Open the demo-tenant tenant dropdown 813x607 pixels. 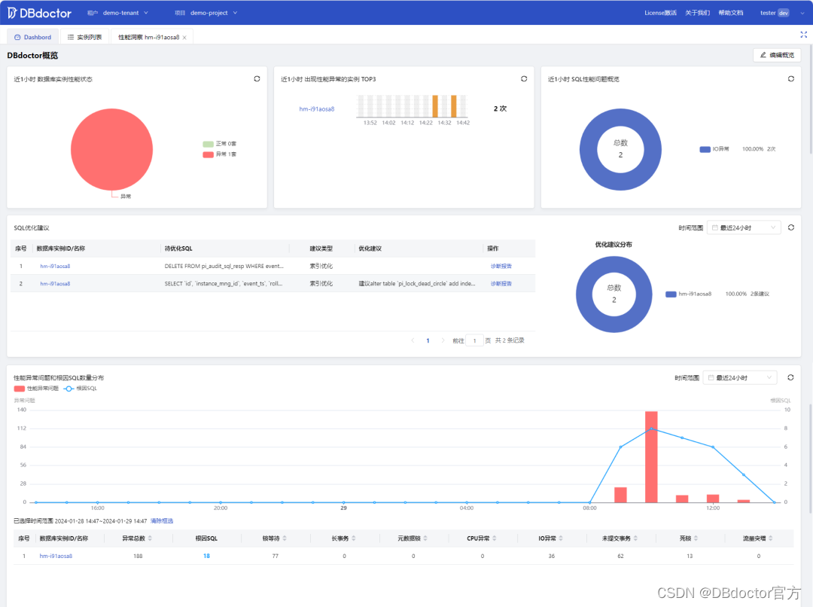(x=125, y=13)
